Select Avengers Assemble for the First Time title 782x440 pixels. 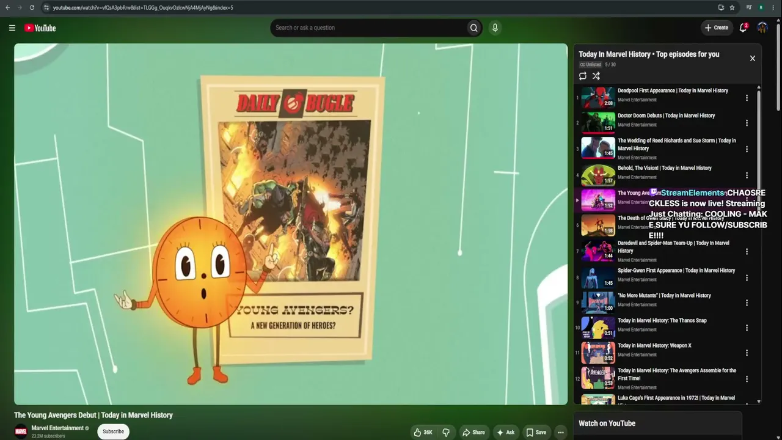[677, 375]
